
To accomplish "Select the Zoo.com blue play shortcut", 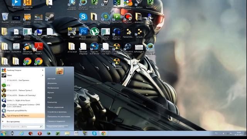I will pos(16,4).
